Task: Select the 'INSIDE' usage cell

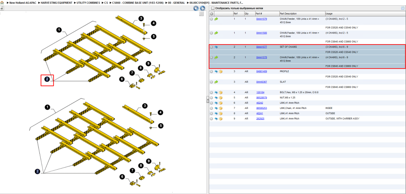Action: coord(328,108)
